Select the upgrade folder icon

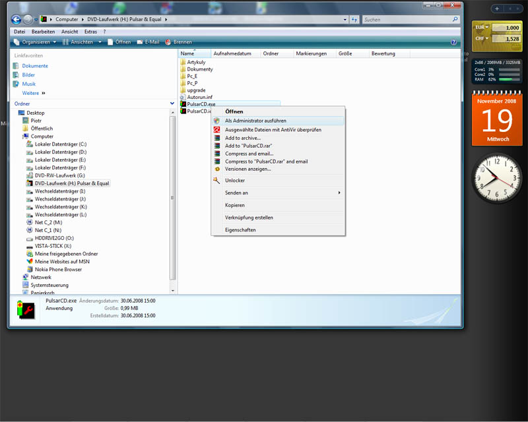[183, 90]
